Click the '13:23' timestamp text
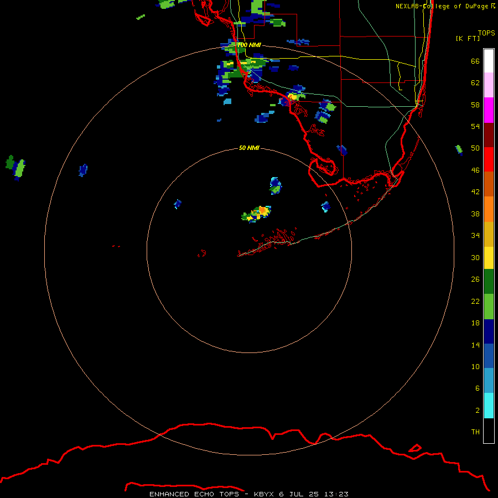The width and height of the screenshot is (498, 498). pyautogui.click(x=336, y=494)
